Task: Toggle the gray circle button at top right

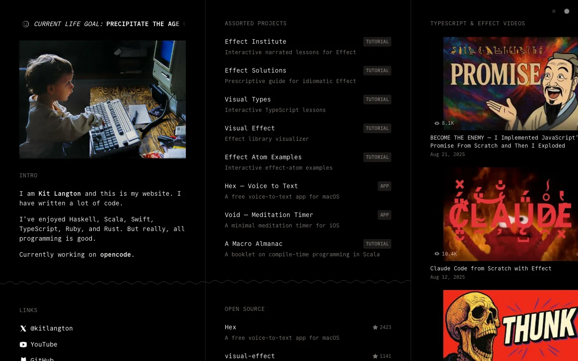Action: click(567, 11)
